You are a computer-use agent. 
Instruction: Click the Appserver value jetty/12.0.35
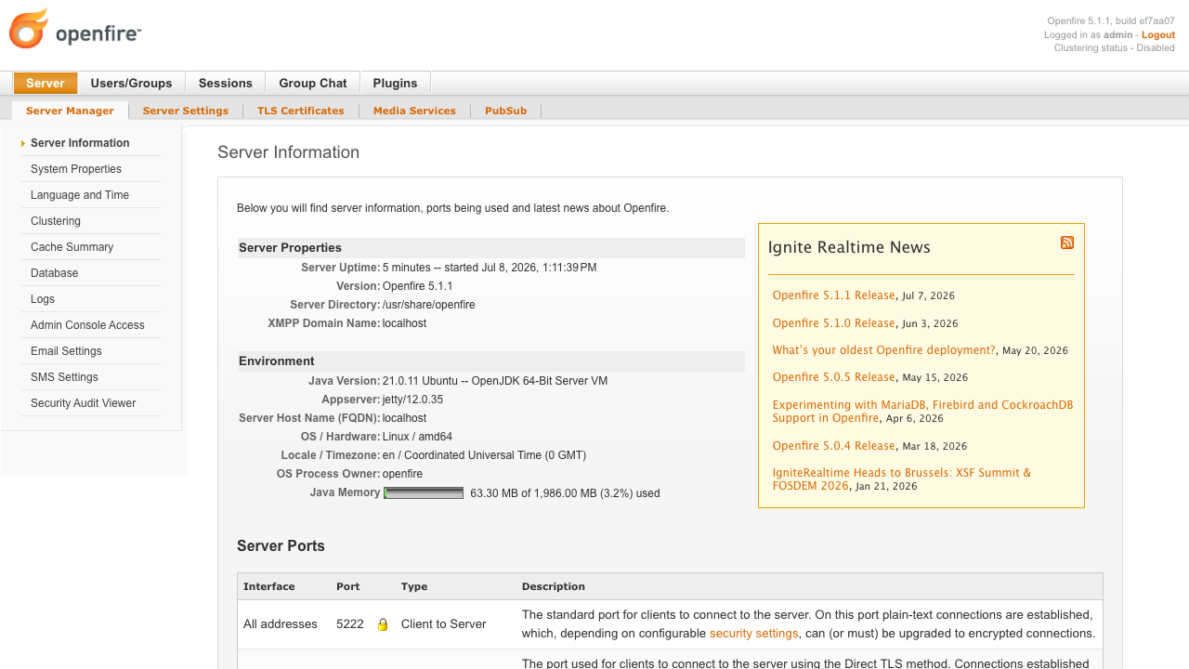tap(412, 400)
